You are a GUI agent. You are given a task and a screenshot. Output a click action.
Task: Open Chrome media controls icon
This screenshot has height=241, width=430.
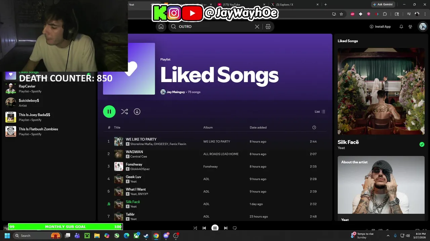409,14
